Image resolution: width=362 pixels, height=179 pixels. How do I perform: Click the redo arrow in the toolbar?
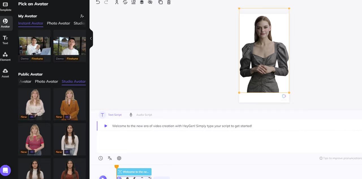(x=106, y=2)
